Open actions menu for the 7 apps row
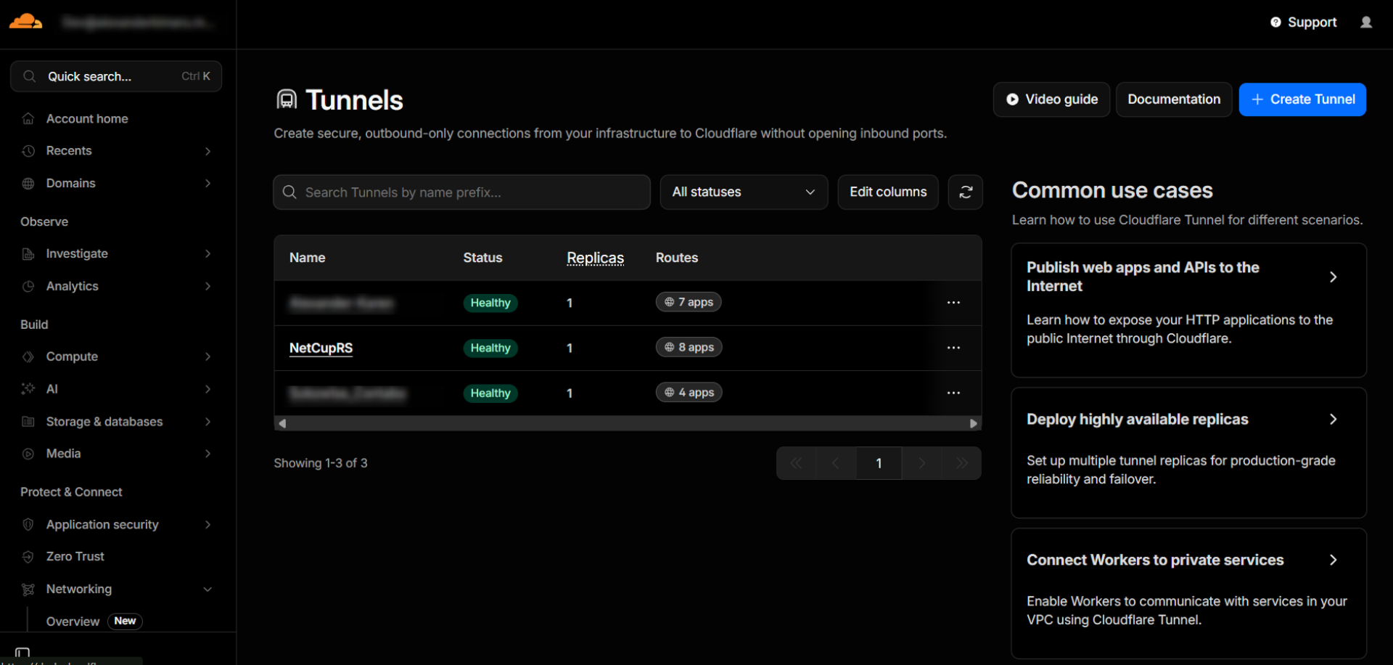The height and width of the screenshot is (665, 1393). click(953, 303)
